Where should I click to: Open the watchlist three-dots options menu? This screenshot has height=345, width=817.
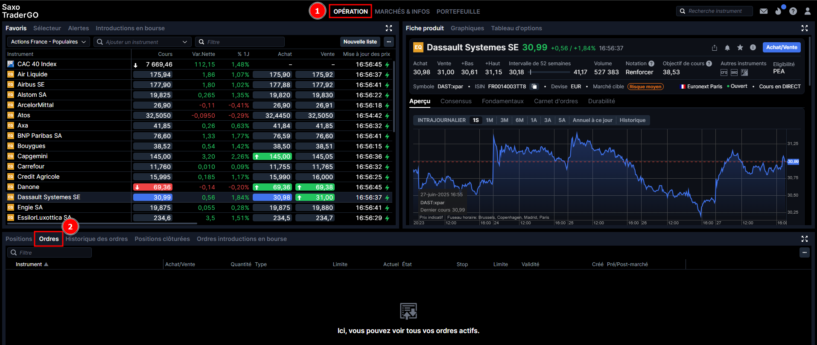pos(388,42)
